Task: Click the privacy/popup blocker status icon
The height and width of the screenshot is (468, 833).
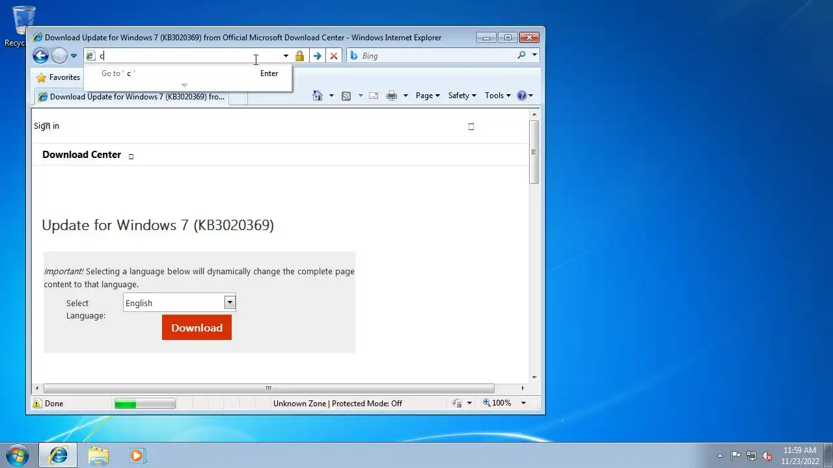Action: click(457, 404)
